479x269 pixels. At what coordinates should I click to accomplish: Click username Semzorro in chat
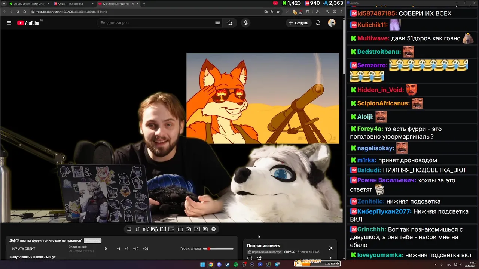pyautogui.click(x=372, y=65)
